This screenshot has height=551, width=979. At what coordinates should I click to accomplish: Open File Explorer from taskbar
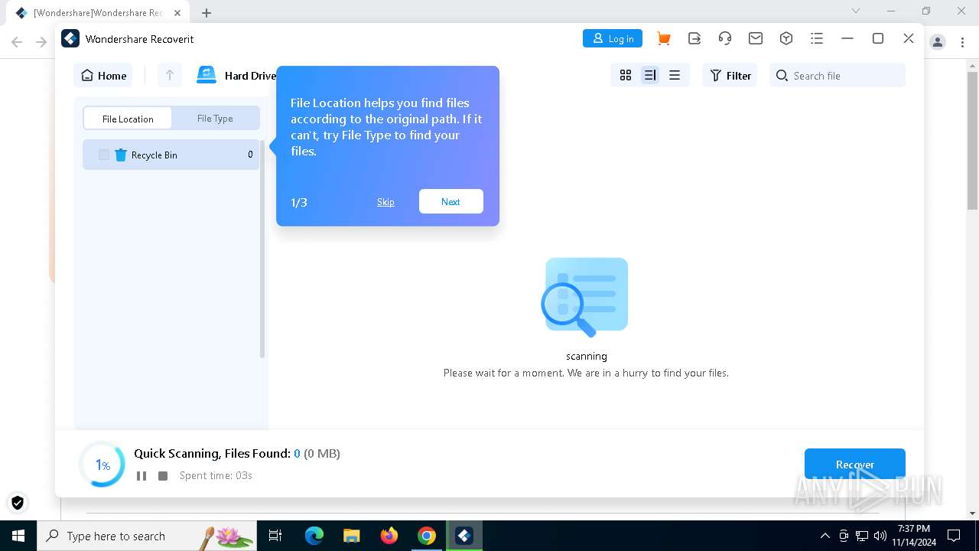coord(352,536)
